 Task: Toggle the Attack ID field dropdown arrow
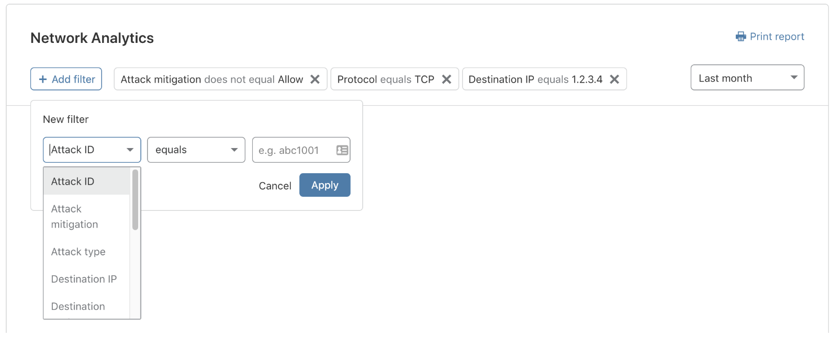(x=130, y=150)
